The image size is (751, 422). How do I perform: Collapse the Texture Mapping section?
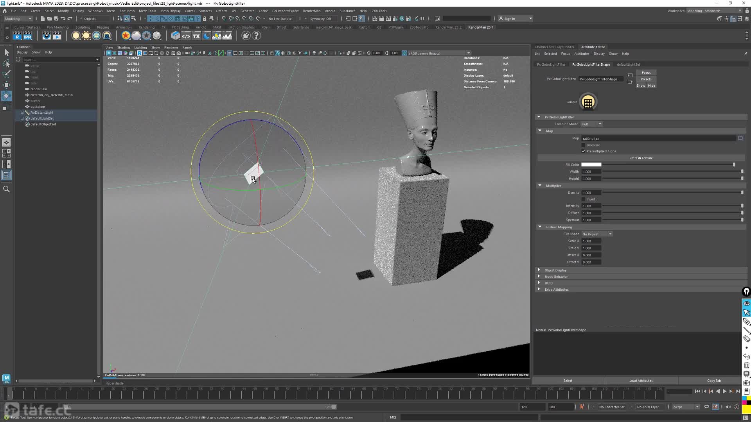pos(540,227)
